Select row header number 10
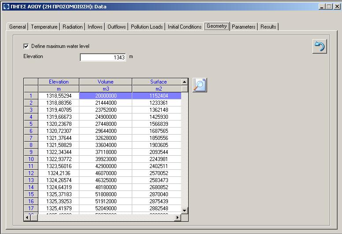342x234 pixels. click(x=31, y=159)
